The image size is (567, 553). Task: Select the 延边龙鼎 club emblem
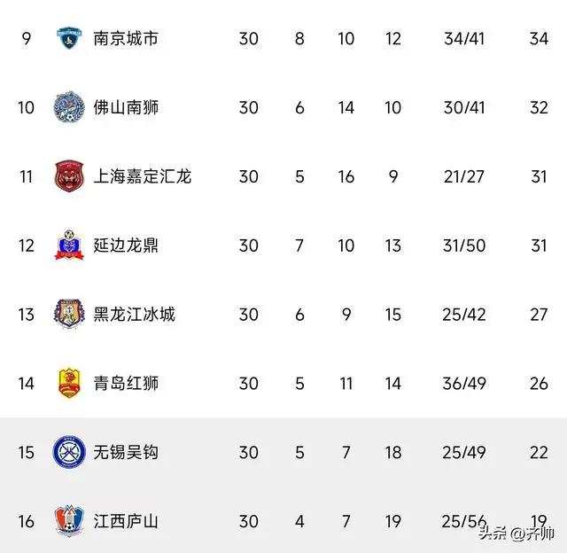(x=69, y=245)
